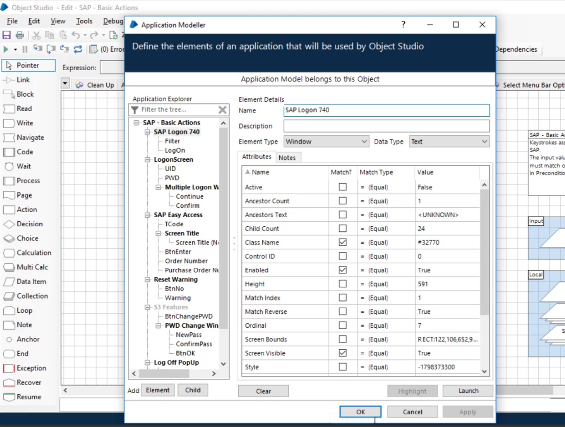Select the Wait stage tool
This screenshot has height=427, width=565.
coord(17,166)
